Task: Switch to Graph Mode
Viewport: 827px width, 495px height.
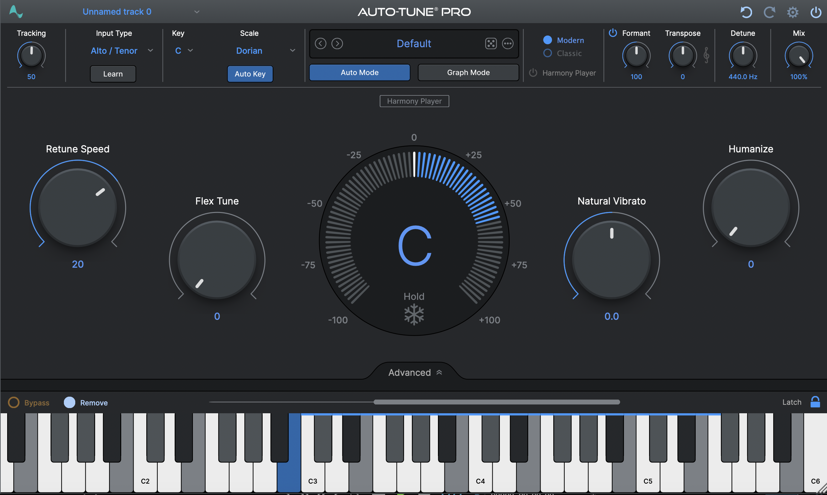Action: coord(468,72)
